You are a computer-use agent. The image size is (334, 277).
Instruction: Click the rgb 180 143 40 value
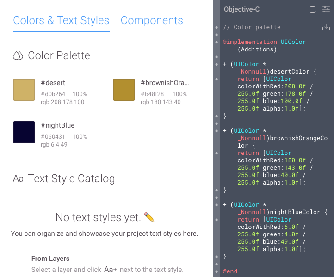(x=161, y=102)
